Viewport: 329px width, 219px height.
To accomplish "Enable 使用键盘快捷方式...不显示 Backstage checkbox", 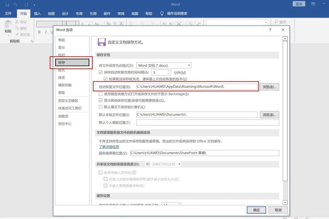I will pyautogui.click(x=101, y=94).
